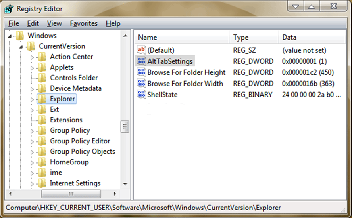Expand the ime key

click(x=32, y=173)
